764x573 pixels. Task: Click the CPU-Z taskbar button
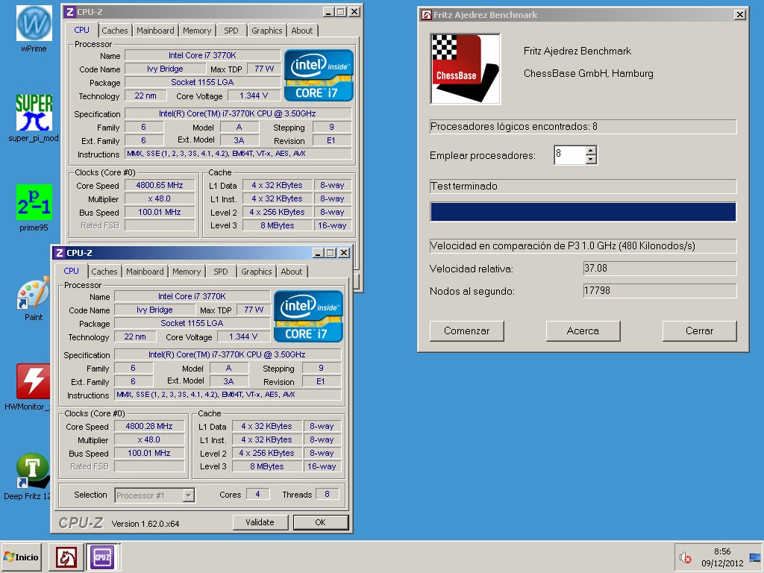(x=101, y=557)
